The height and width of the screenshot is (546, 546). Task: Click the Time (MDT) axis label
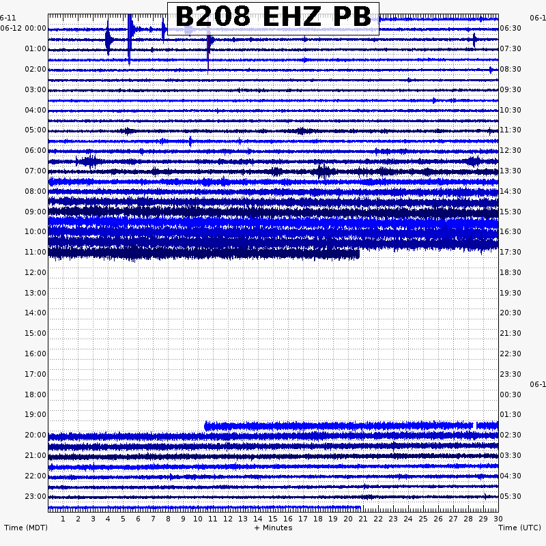tap(26, 528)
